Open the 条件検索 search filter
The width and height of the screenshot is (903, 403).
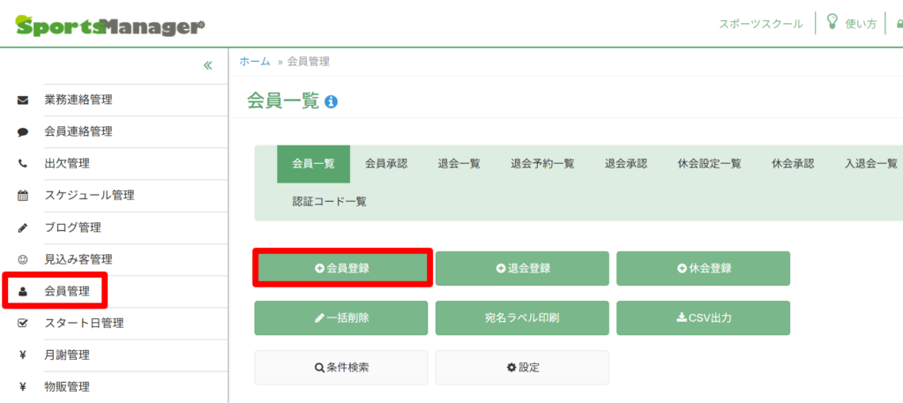(x=341, y=367)
